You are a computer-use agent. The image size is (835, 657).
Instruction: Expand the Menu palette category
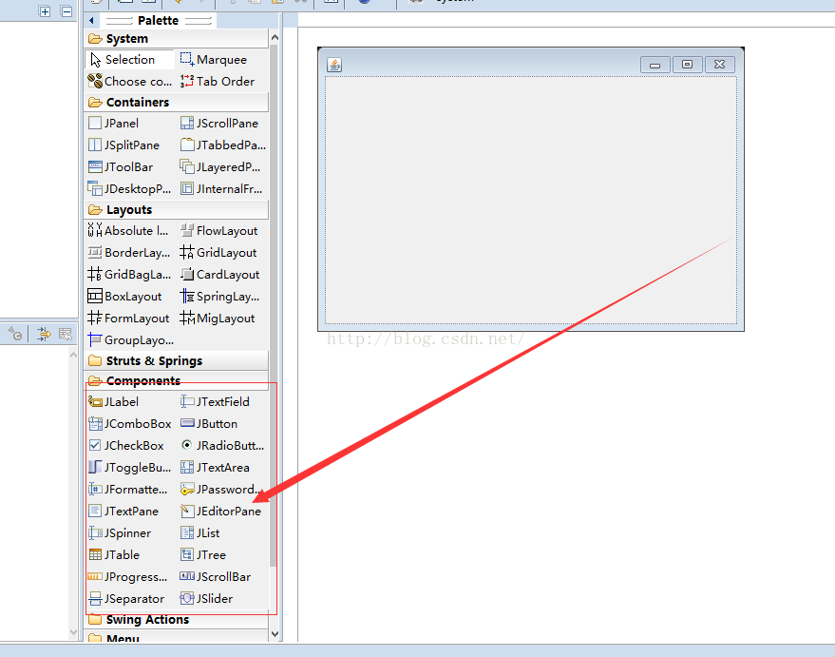coord(177,637)
